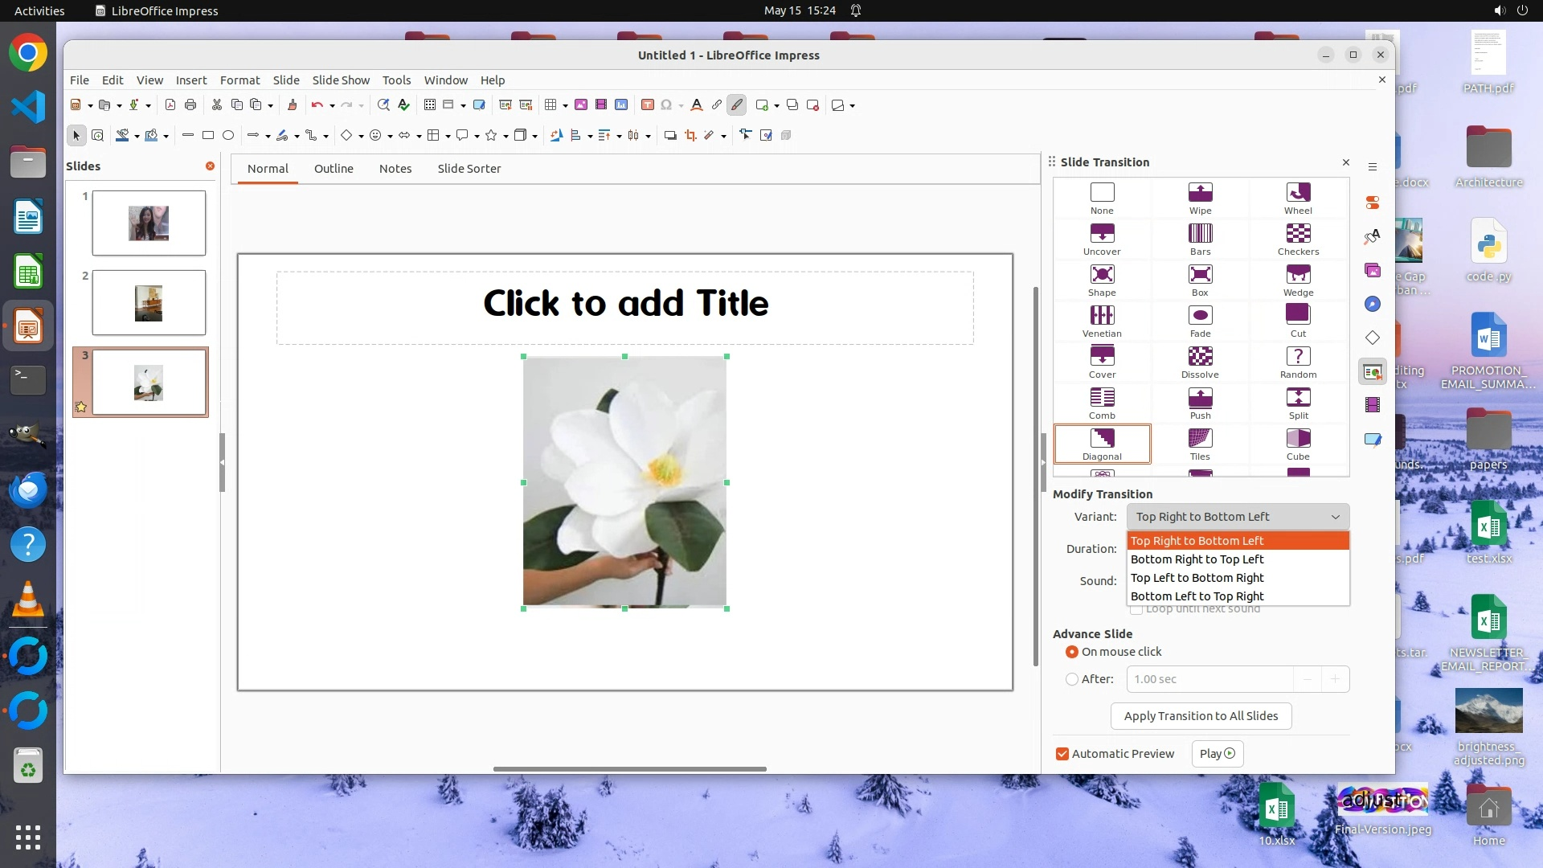The width and height of the screenshot is (1543, 868).
Task: Select On mouse click radio button
Action: (x=1072, y=652)
